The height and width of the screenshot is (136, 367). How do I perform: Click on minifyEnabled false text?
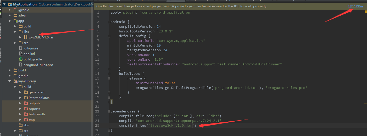pos(155,83)
